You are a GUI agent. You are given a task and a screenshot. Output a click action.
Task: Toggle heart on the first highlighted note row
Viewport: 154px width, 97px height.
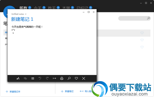pos(142,33)
